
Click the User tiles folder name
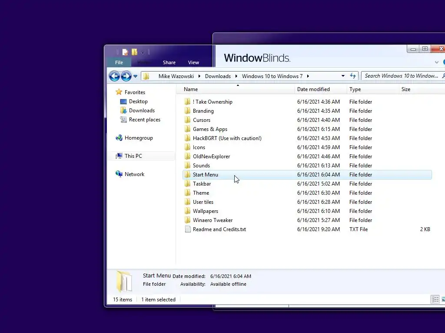[203, 202]
